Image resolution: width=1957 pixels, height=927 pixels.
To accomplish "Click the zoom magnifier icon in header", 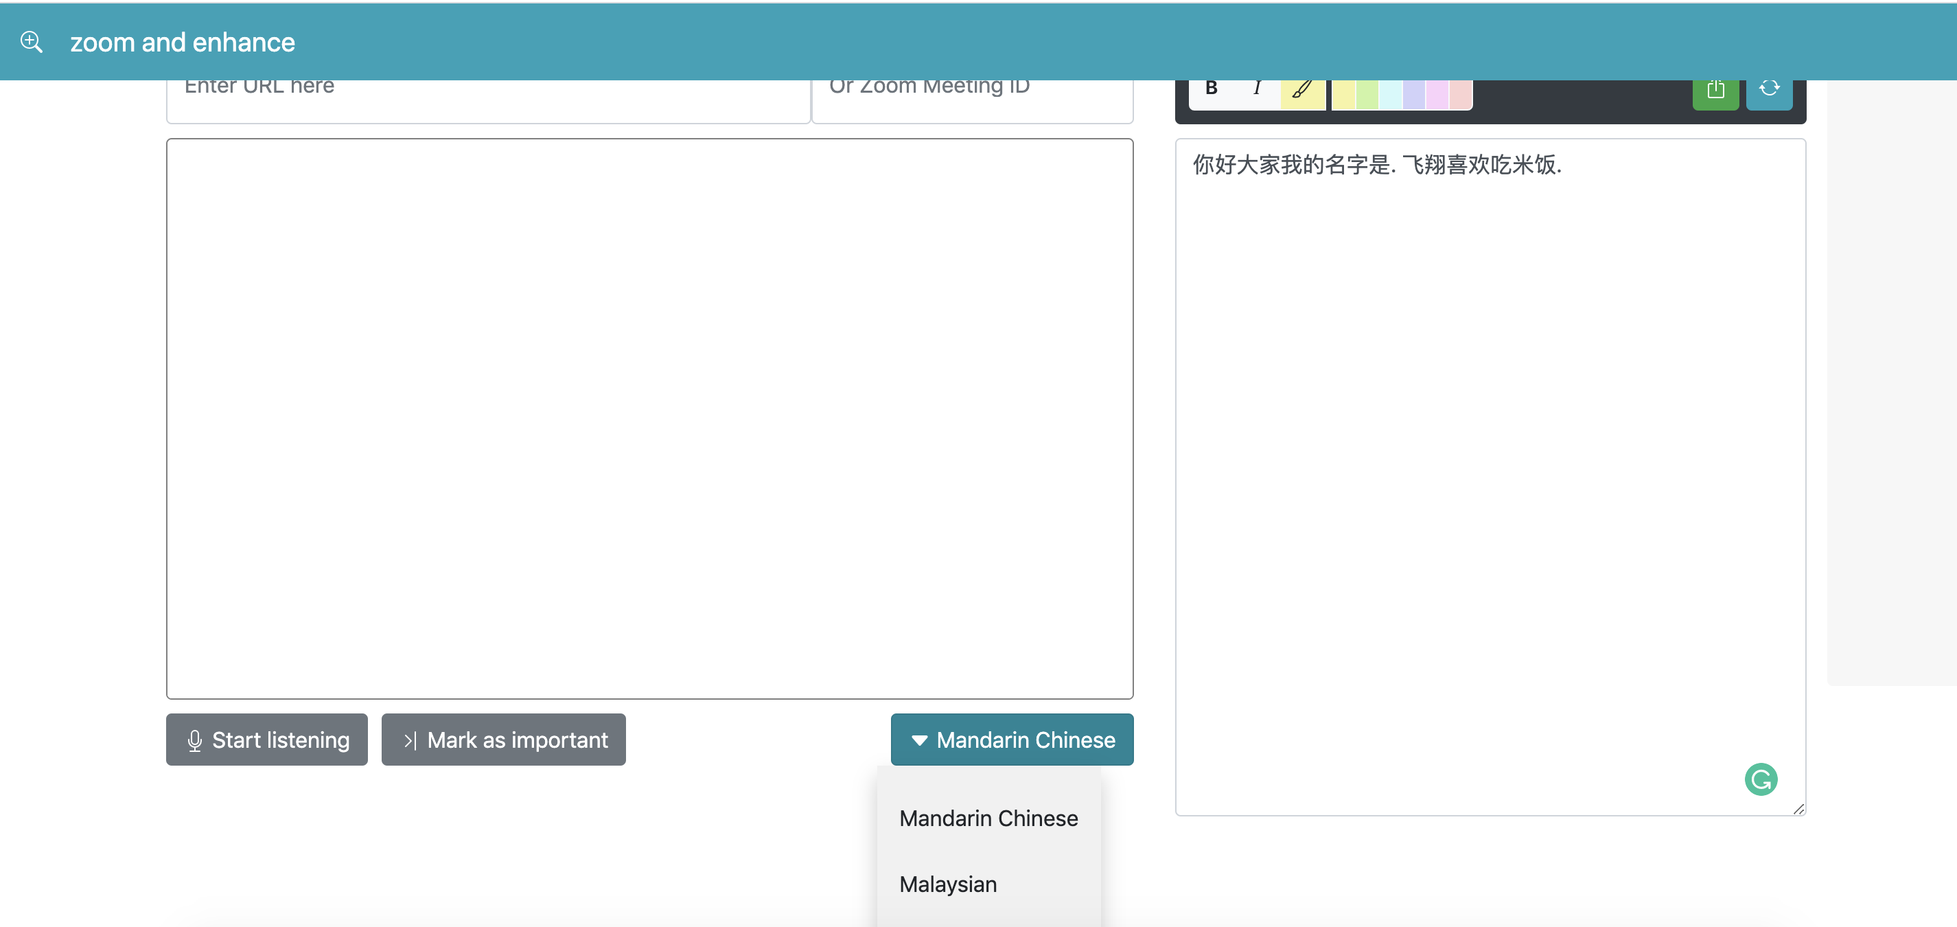I will [31, 42].
